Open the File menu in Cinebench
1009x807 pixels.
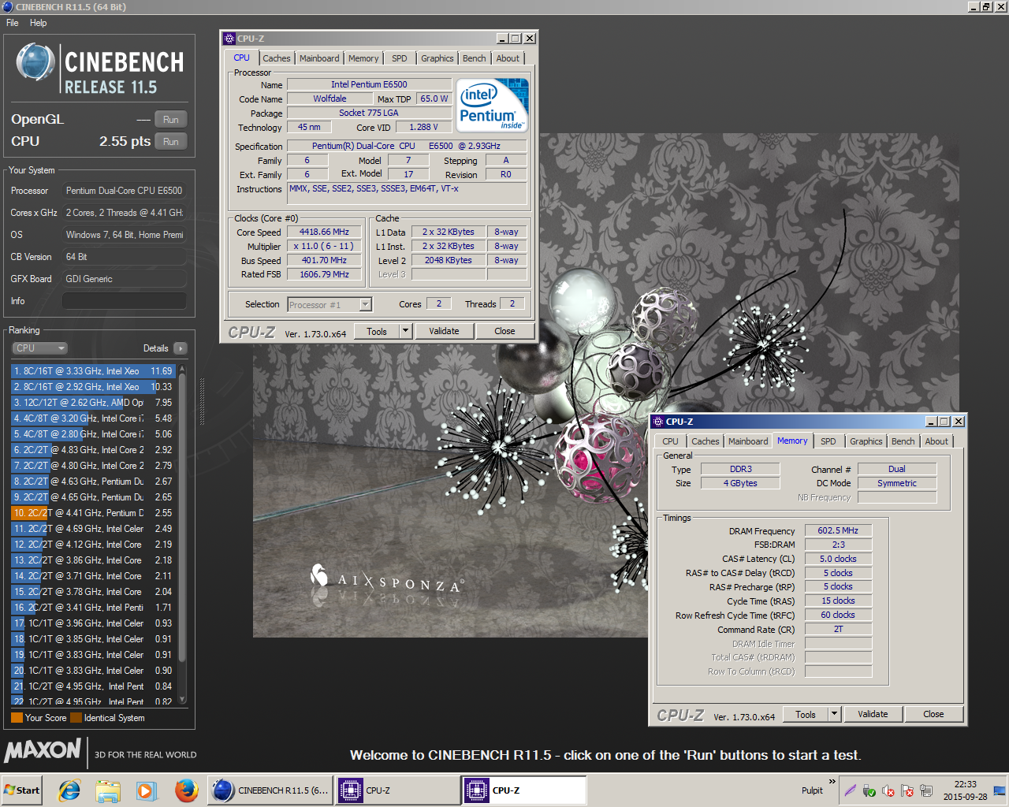click(x=13, y=23)
